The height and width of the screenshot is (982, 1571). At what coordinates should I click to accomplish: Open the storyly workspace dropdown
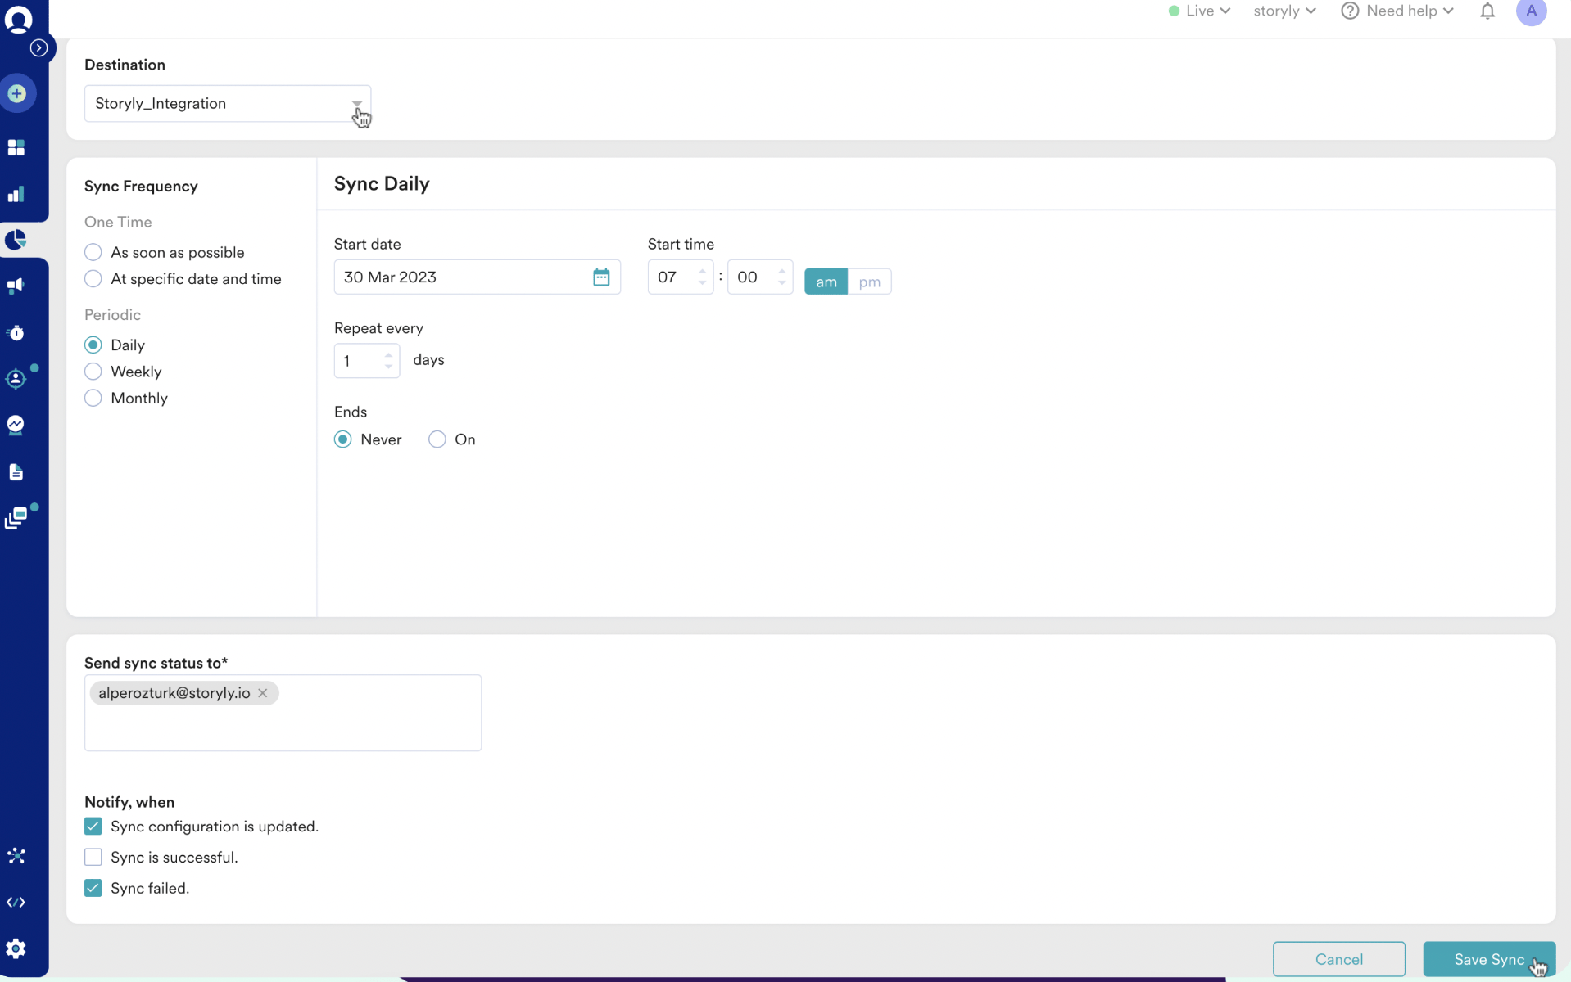click(x=1284, y=11)
